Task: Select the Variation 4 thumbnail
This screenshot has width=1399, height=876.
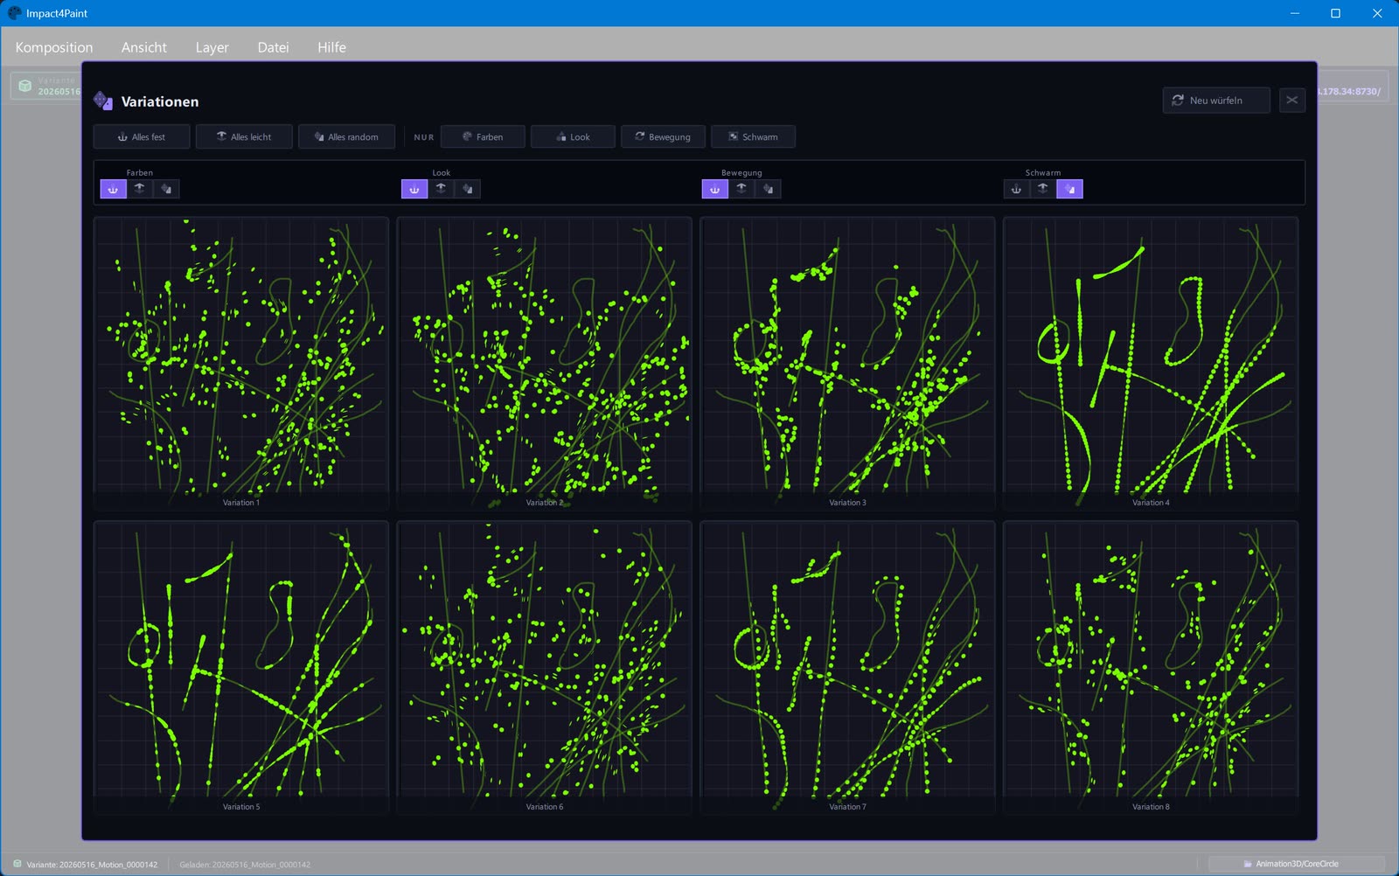Action: click(x=1151, y=364)
